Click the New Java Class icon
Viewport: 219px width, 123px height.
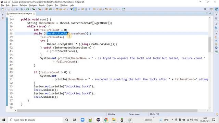pos(50,9)
